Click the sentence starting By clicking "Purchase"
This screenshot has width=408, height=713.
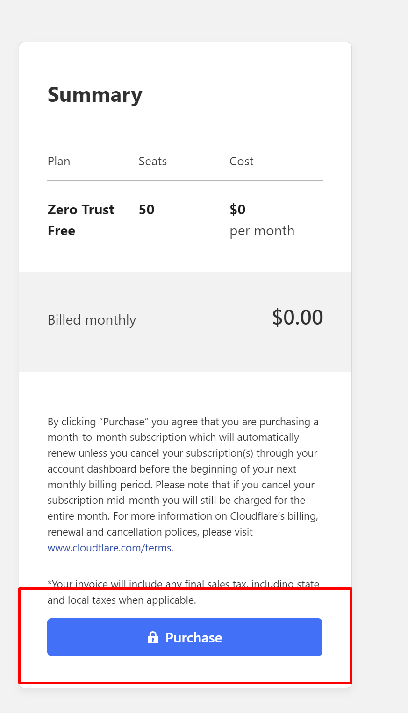(x=183, y=422)
